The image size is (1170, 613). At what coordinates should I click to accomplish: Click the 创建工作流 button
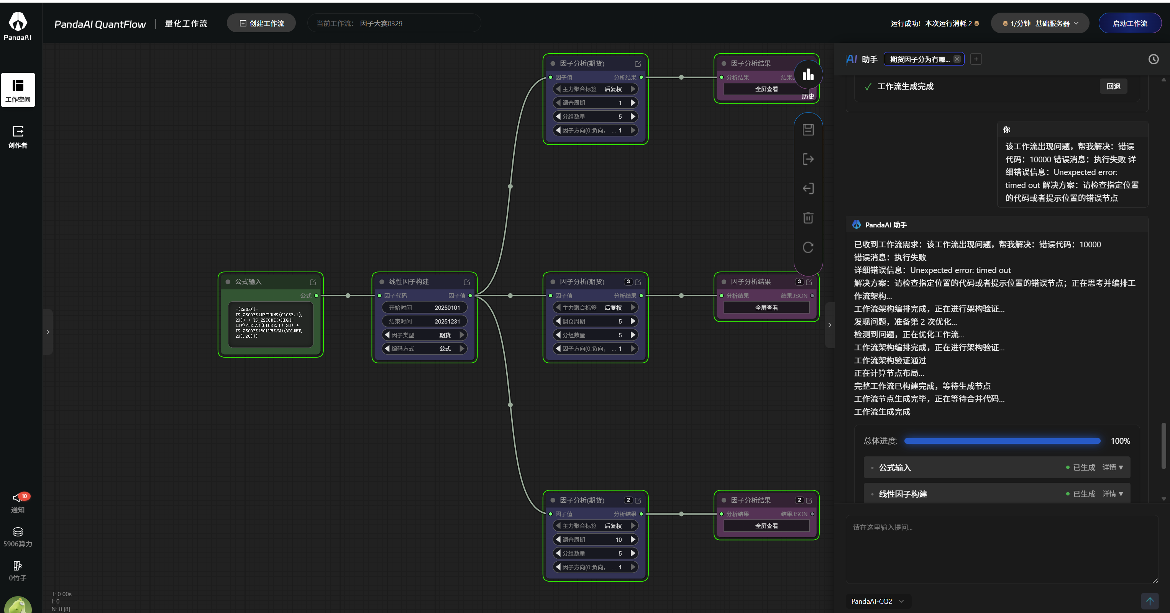click(x=262, y=24)
